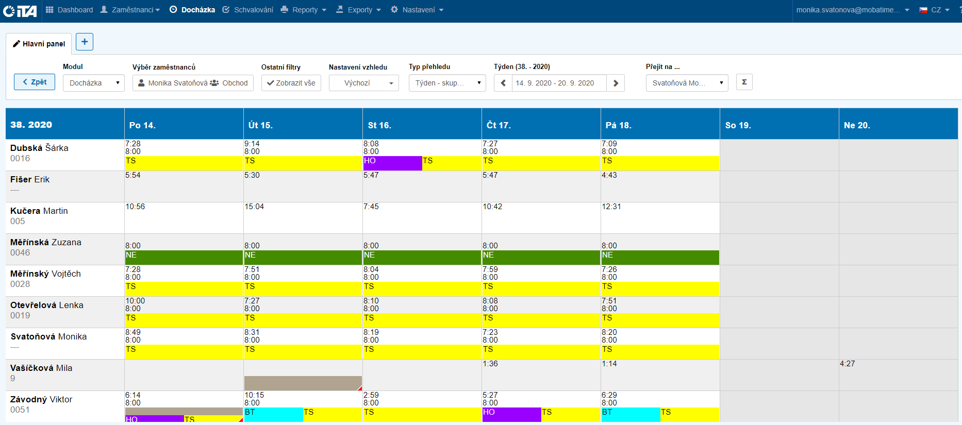This screenshot has width=962, height=425.
Task: Open the Schvalování approvals section
Action: click(248, 10)
